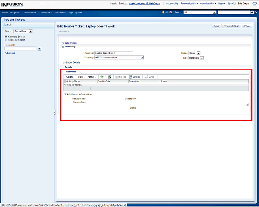The image size is (259, 207).
Task: Click the Abstract text field
Action: click(114, 53)
